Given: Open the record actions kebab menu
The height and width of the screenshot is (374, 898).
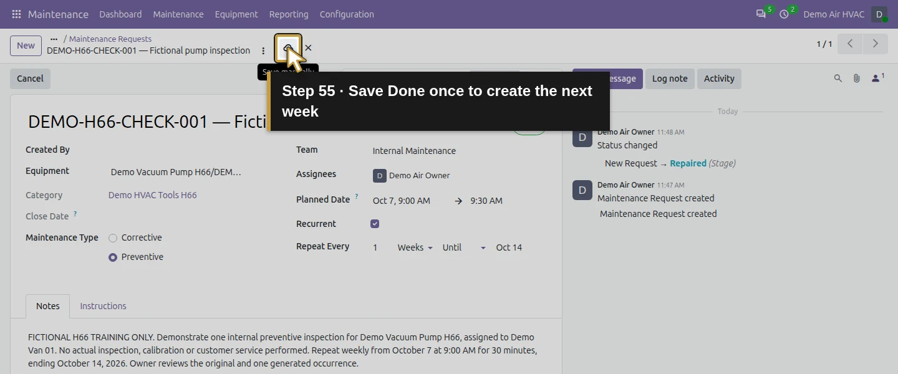Looking at the screenshot, I should tap(263, 50).
